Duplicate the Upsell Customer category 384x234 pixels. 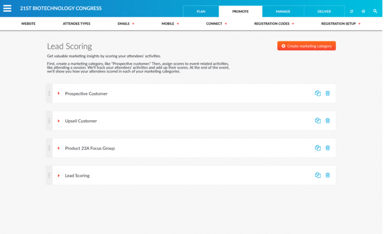pyautogui.click(x=318, y=121)
